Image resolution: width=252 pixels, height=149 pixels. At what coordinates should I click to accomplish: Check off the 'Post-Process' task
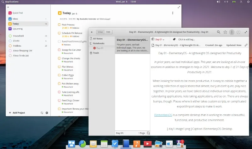pos(59,25)
